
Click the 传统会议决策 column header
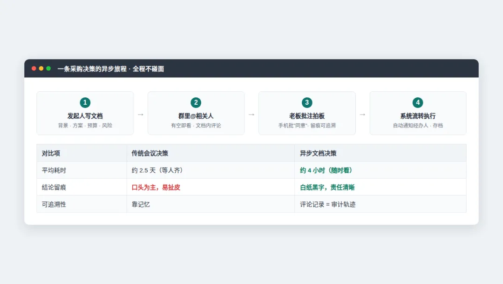point(211,153)
